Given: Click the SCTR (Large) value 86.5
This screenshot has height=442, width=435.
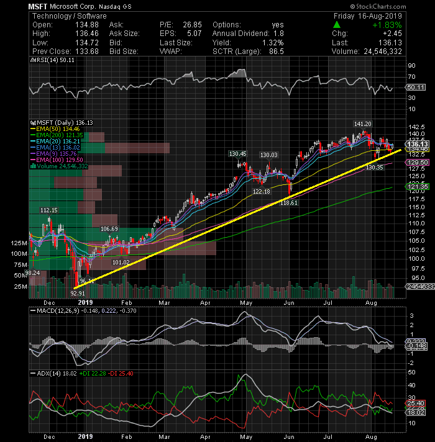Looking at the screenshot, I should click(276, 52).
